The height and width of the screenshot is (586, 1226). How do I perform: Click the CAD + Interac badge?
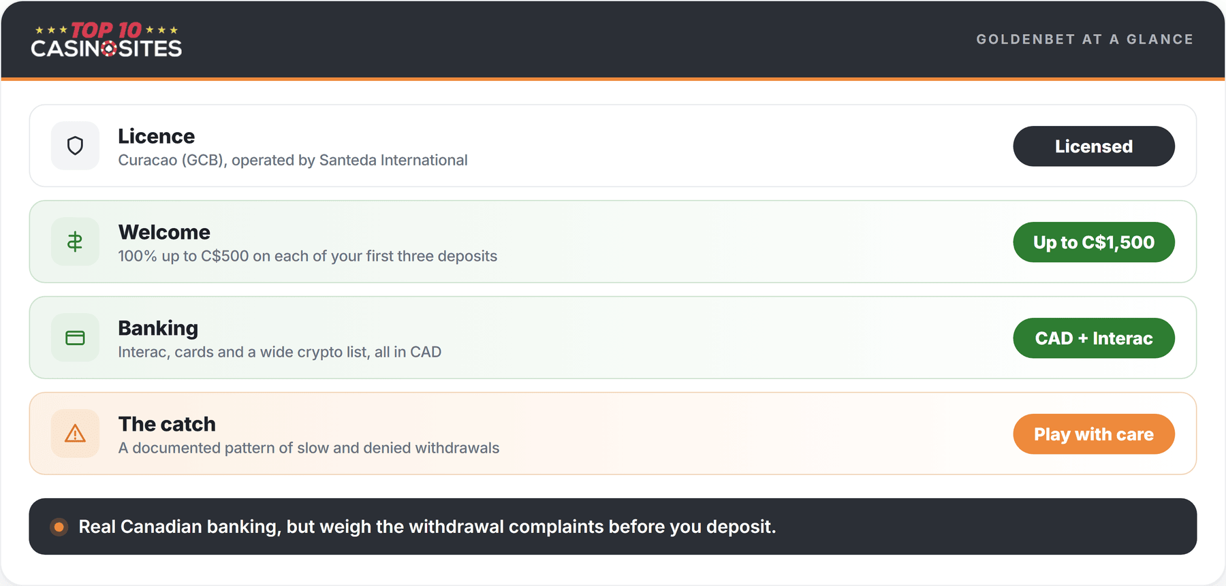tap(1094, 338)
